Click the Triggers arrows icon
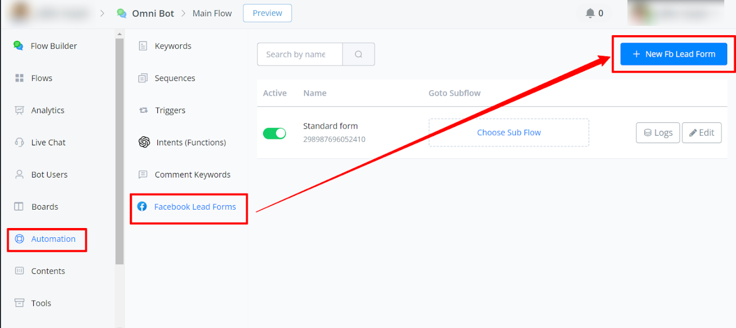 [x=144, y=110]
